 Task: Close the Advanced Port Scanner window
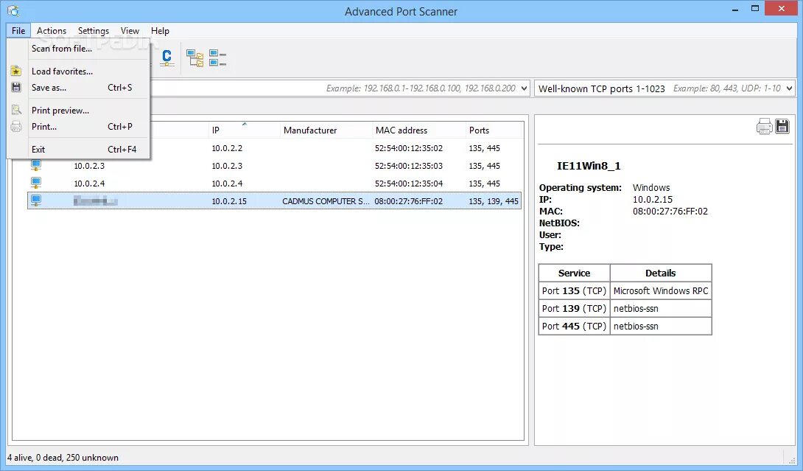(x=782, y=9)
